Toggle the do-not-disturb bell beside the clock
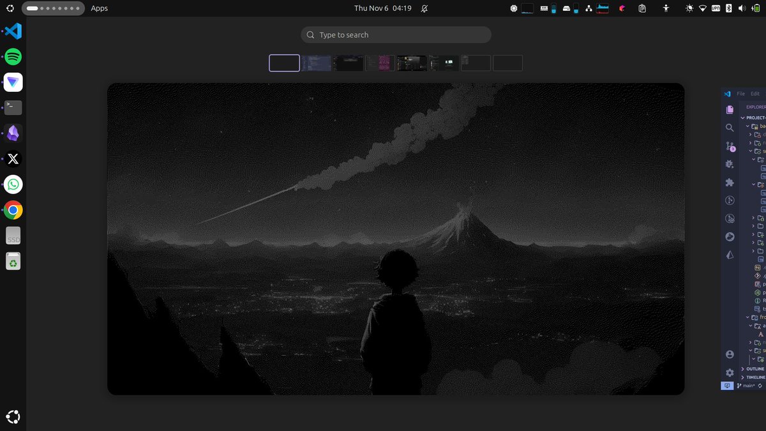This screenshot has height=431, width=766. [x=424, y=8]
